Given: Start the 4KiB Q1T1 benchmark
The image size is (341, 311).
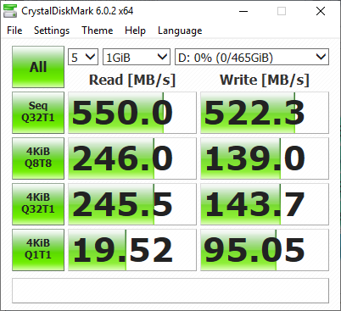Looking at the screenshot, I should tap(38, 250).
